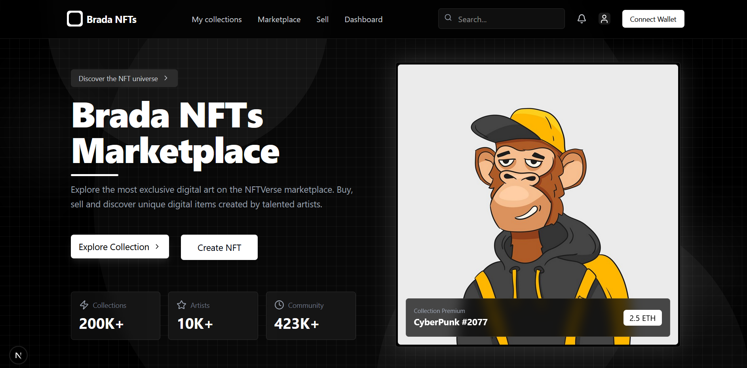
Task: Click the Collections lightning bolt icon
Action: point(84,305)
